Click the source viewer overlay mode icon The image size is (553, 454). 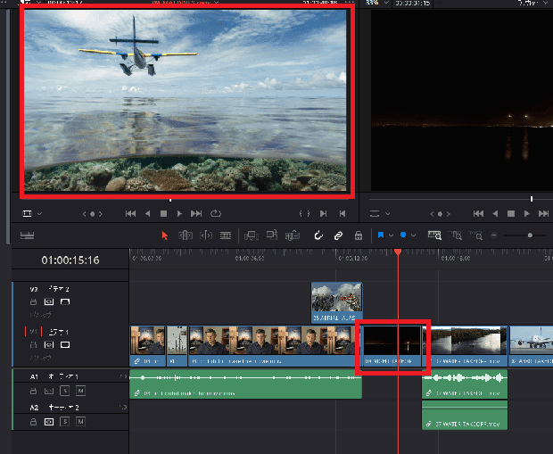[27, 213]
